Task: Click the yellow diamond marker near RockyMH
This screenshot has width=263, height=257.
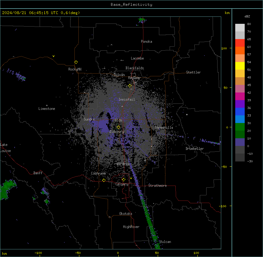Action: [x=76, y=62]
